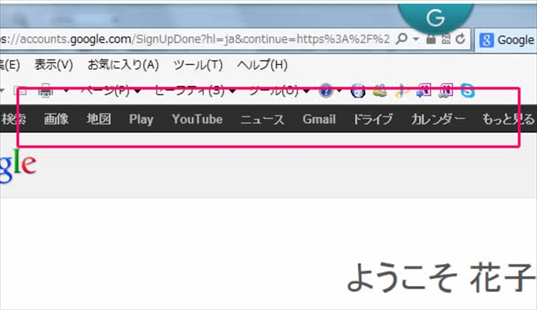Image resolution: width=537 pixels, height=310 pixels.
Task: Expand the もっと見る menu in Google bar
Action: pos(508,119)
